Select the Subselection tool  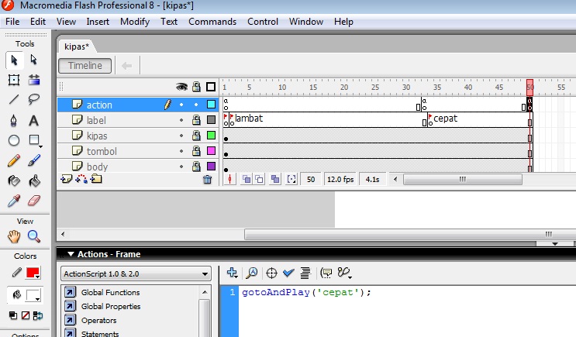[x=34, y=60]
